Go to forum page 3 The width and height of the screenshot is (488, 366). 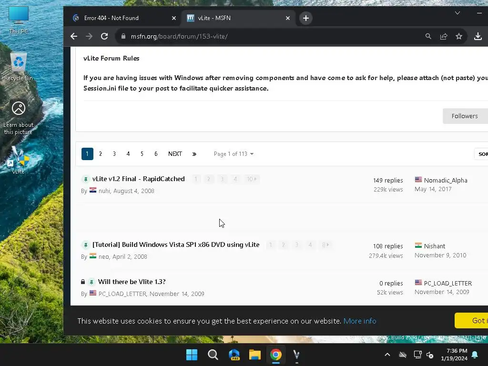(x=114, y=154)
